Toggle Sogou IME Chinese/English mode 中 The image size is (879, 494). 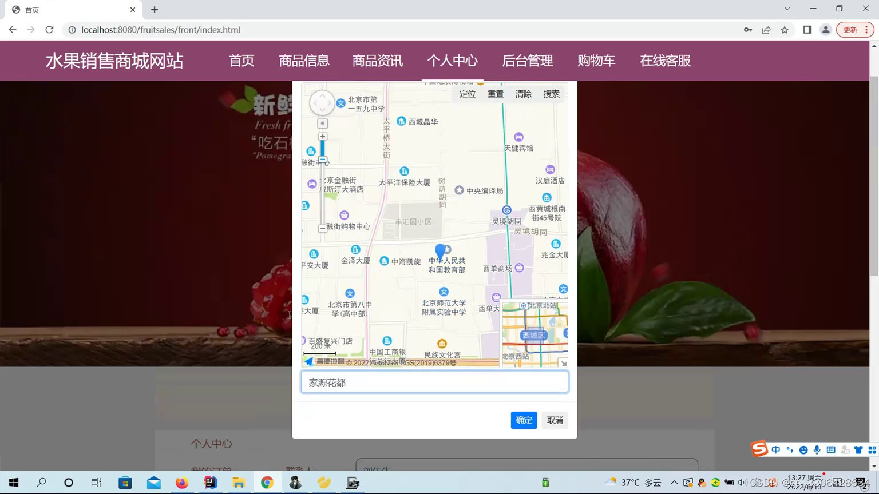tap(776, 450)
